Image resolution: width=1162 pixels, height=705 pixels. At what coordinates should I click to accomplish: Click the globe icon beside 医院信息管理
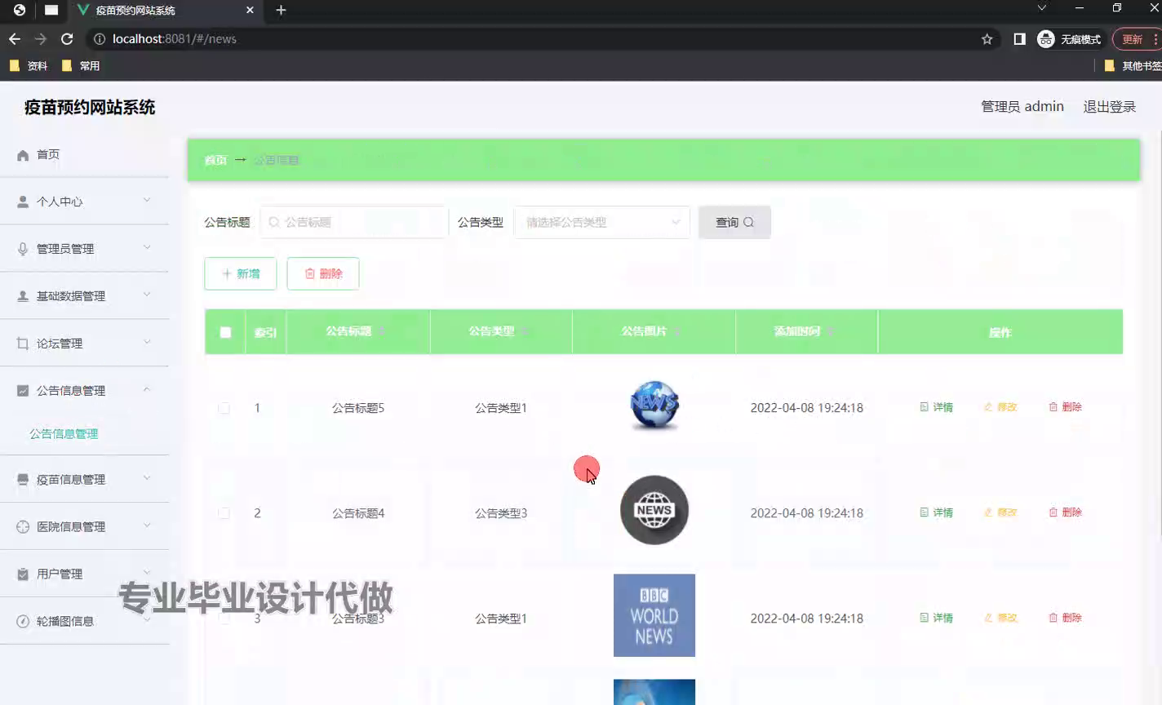(23, 527)
